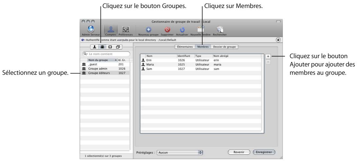Click identifier 1026 in Erin's row

pos(181,60)
